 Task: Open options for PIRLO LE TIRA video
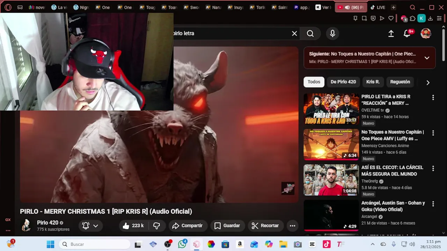click(433, 98)
